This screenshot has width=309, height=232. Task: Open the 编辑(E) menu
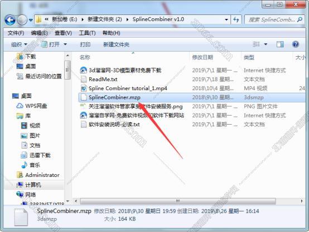(x=39, y=33)
